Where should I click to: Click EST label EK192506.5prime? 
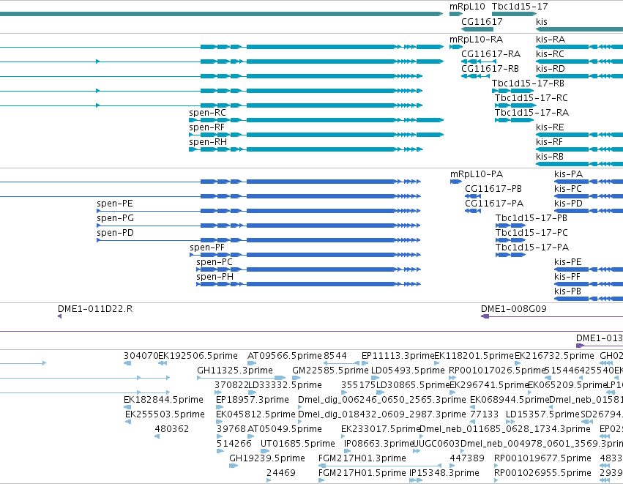pyautogui.click(x=198, y=356)
